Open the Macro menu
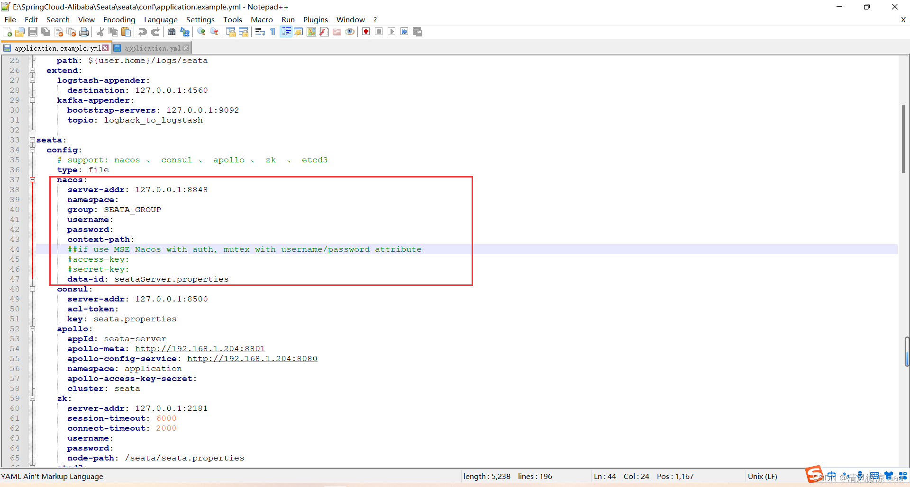This screenshot has width=910, height=487. pyautogui.click(x=262, y=19)
